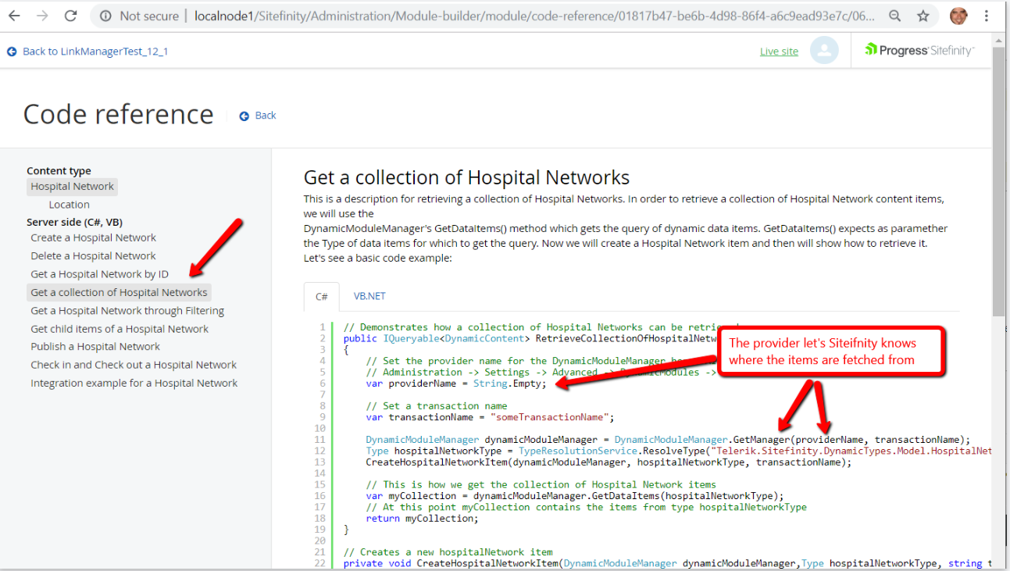Click the 'Get a collection of Hospital Networks' main heading
The image size is (1010, 571).
click(x=466, y=178)
